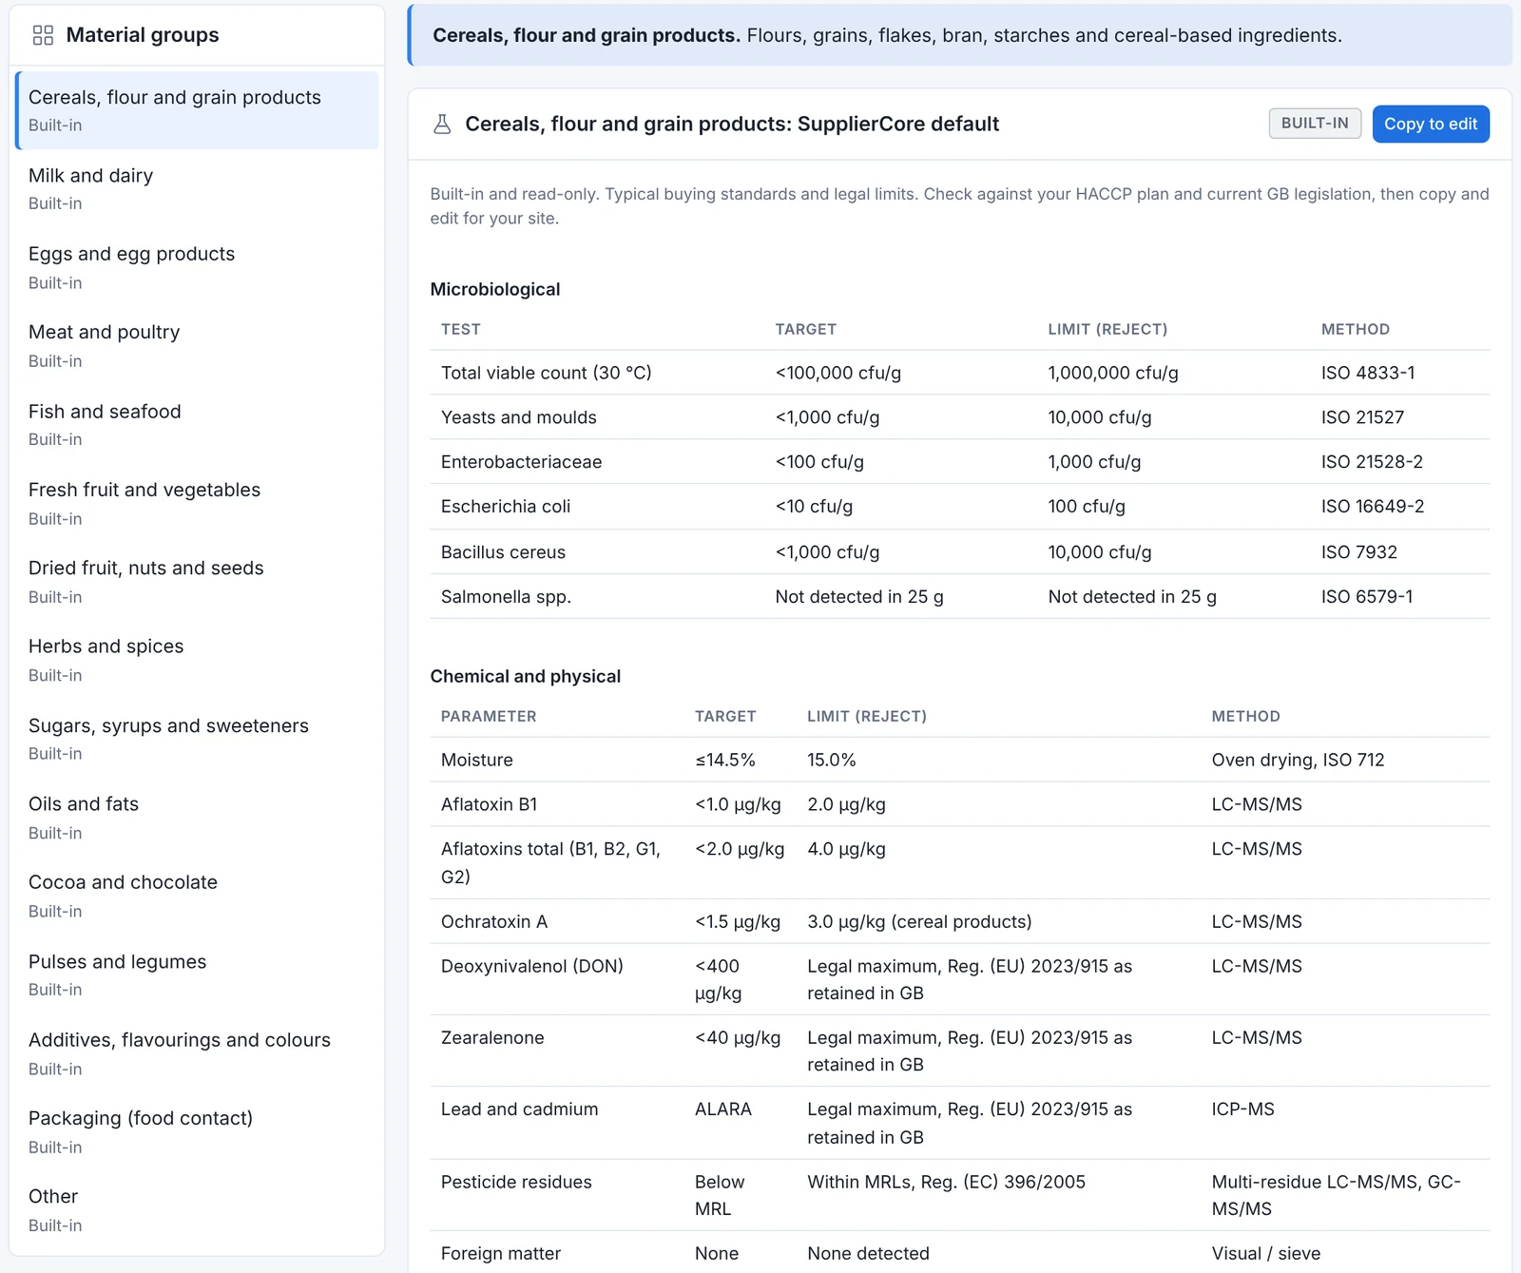Select the Aflatoxin B1 parameter

[x=489, y=804]
